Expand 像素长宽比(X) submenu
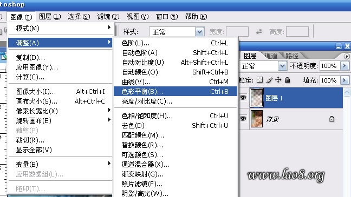This screenshot has height=197, width=351. click(x=60, y=111)
